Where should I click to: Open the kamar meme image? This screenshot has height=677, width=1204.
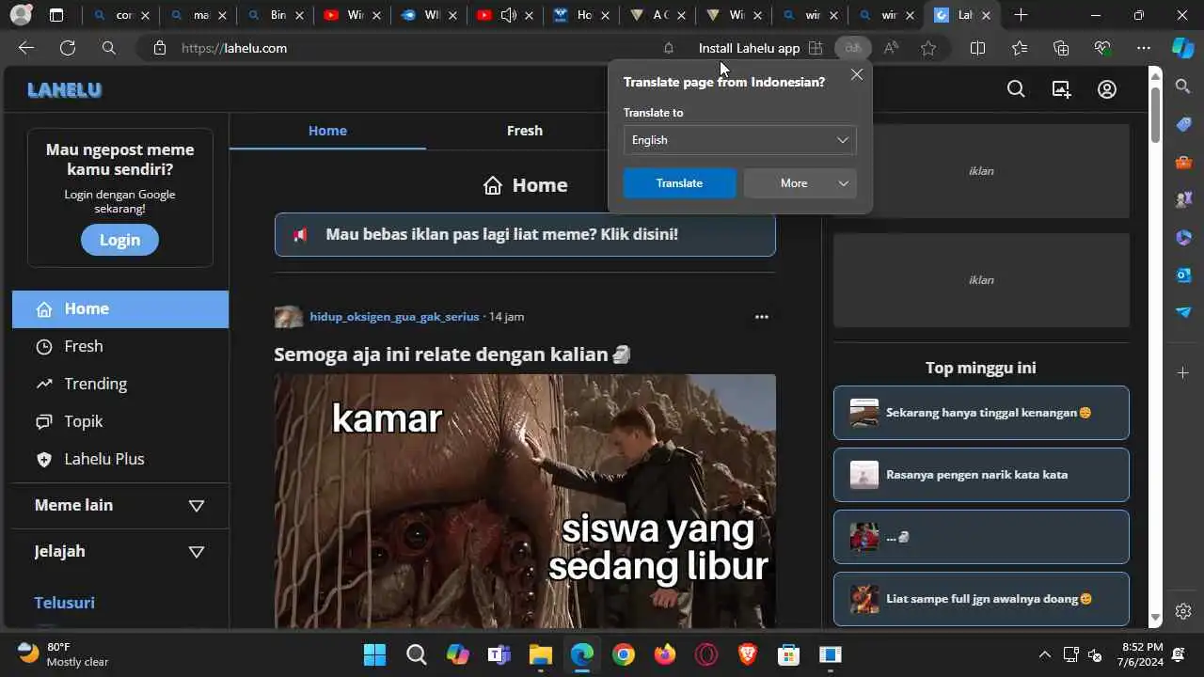[525, 501]
